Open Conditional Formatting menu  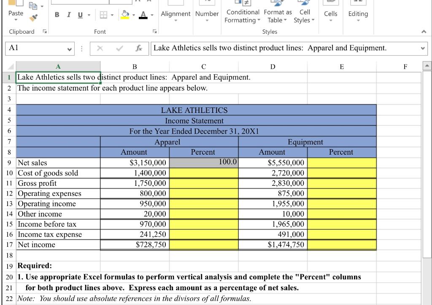(242, 16)
